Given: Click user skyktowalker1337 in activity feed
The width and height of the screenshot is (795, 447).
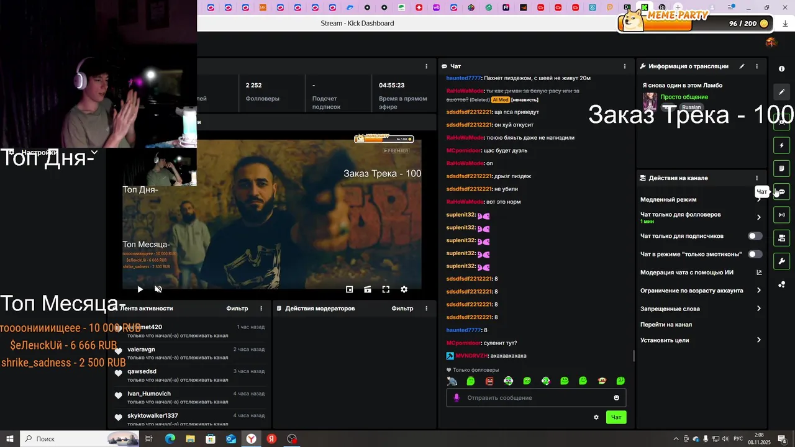Looking at the screenshot, I should [153, 415].
